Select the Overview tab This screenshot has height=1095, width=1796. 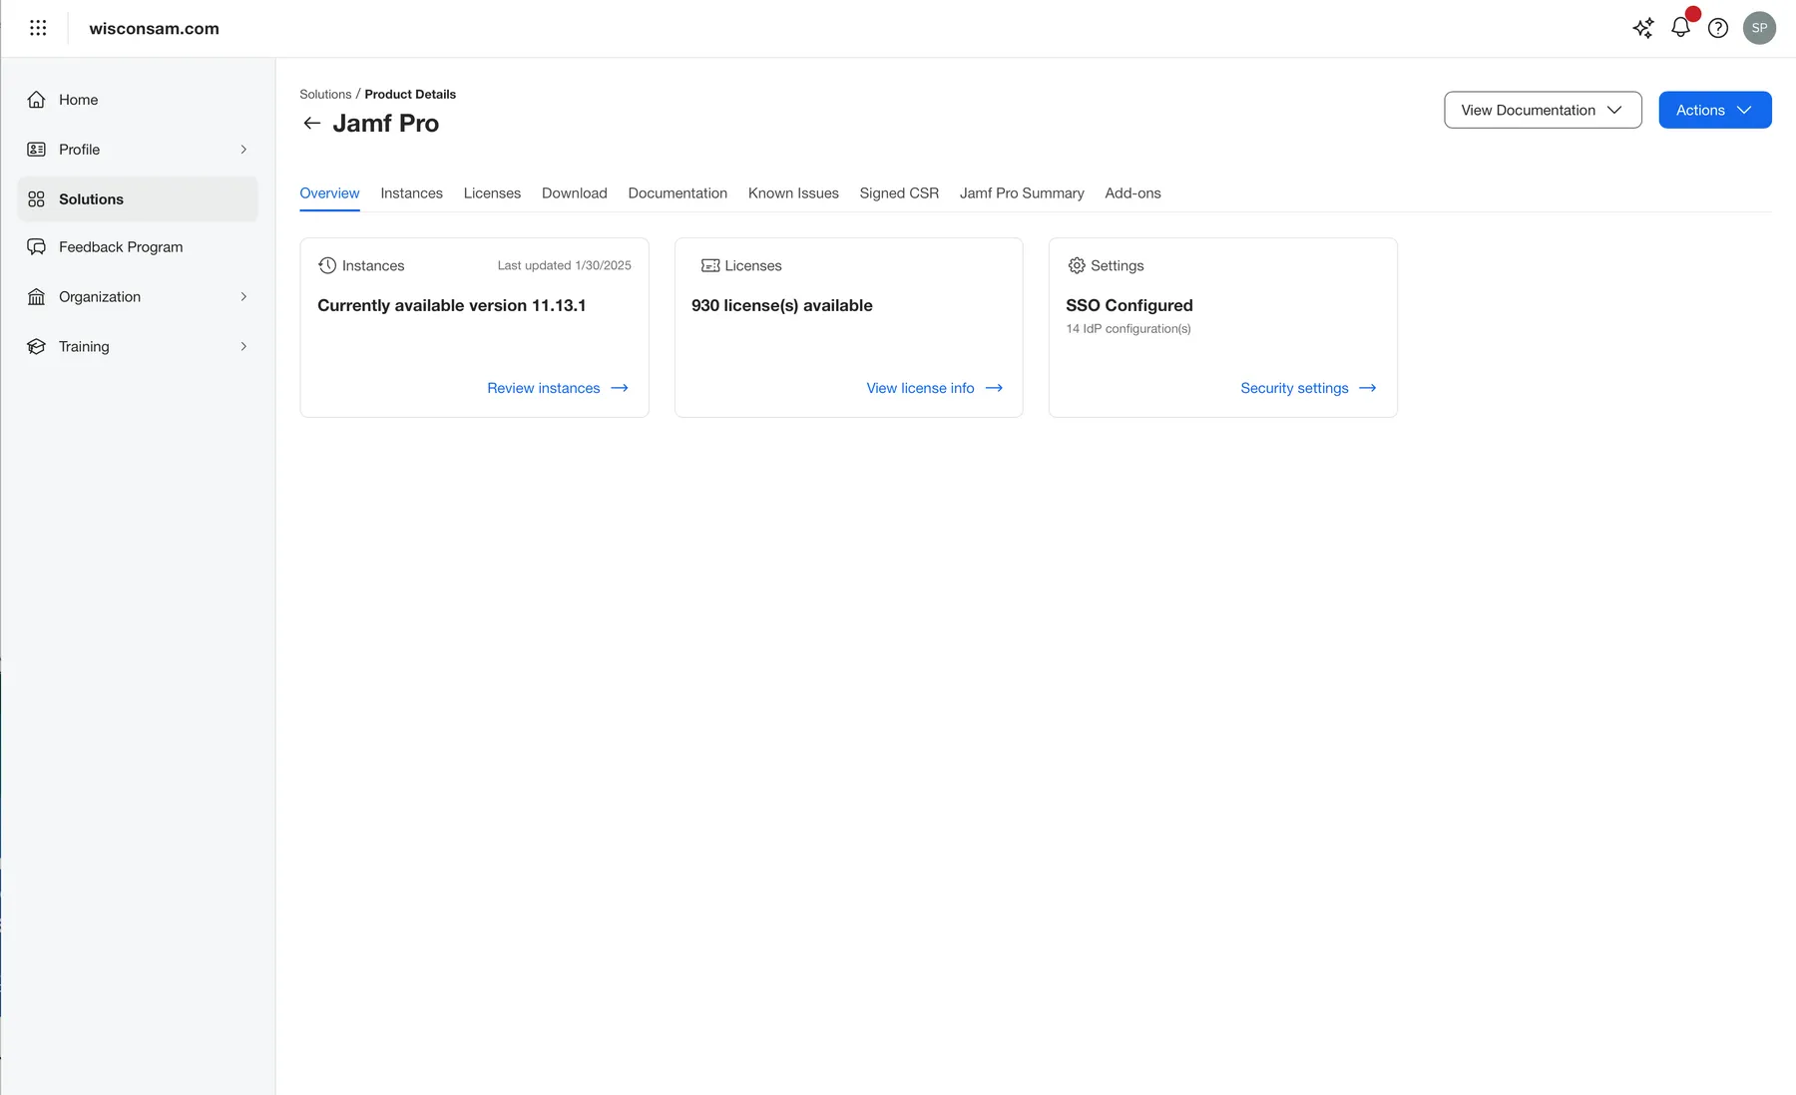329,193
